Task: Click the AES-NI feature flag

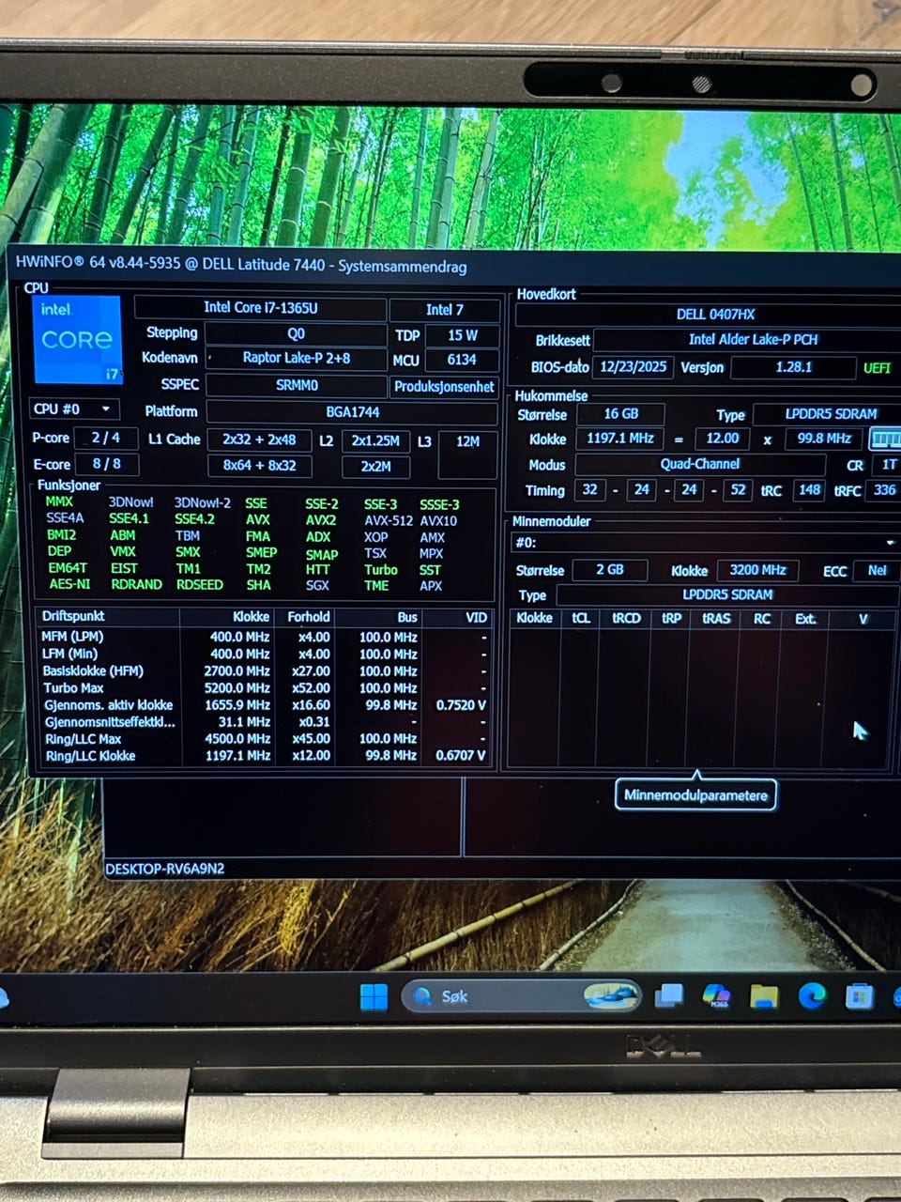Action: pyautogui.click(x=69, y=584)
